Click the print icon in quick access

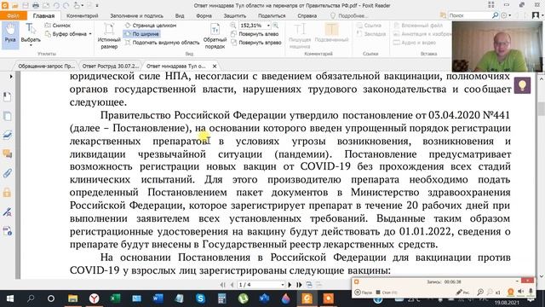pyautogui.click(x=36, y=5)
